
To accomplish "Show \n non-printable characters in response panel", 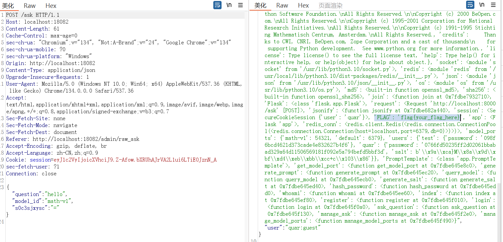I will pyautogui.click(x=482, y=5).
